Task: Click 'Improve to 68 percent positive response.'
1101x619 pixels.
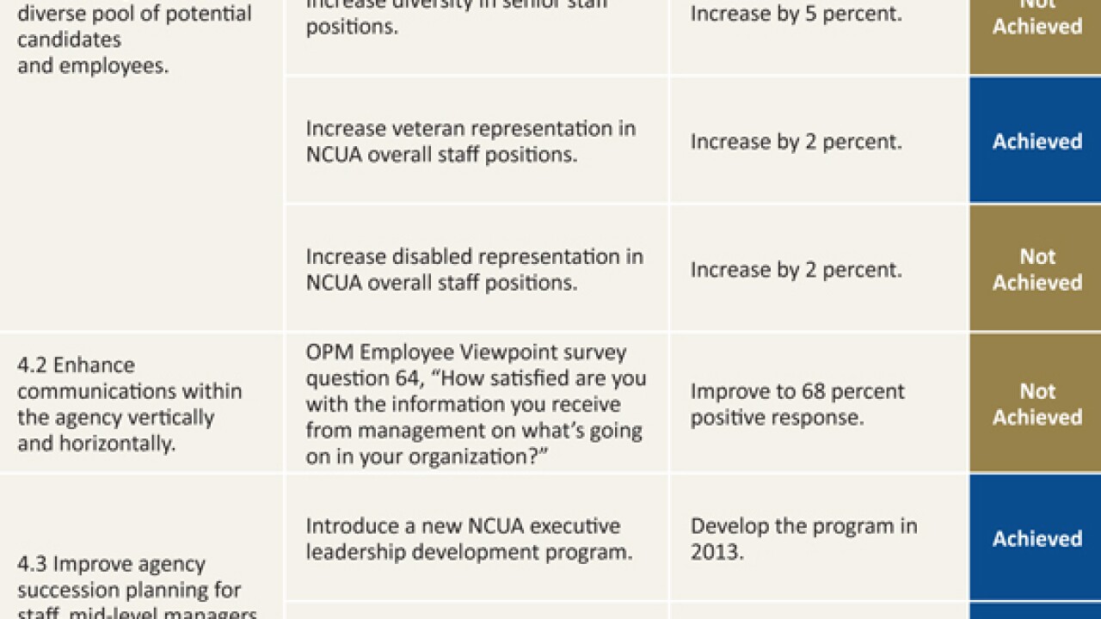Action: (797, 403)
